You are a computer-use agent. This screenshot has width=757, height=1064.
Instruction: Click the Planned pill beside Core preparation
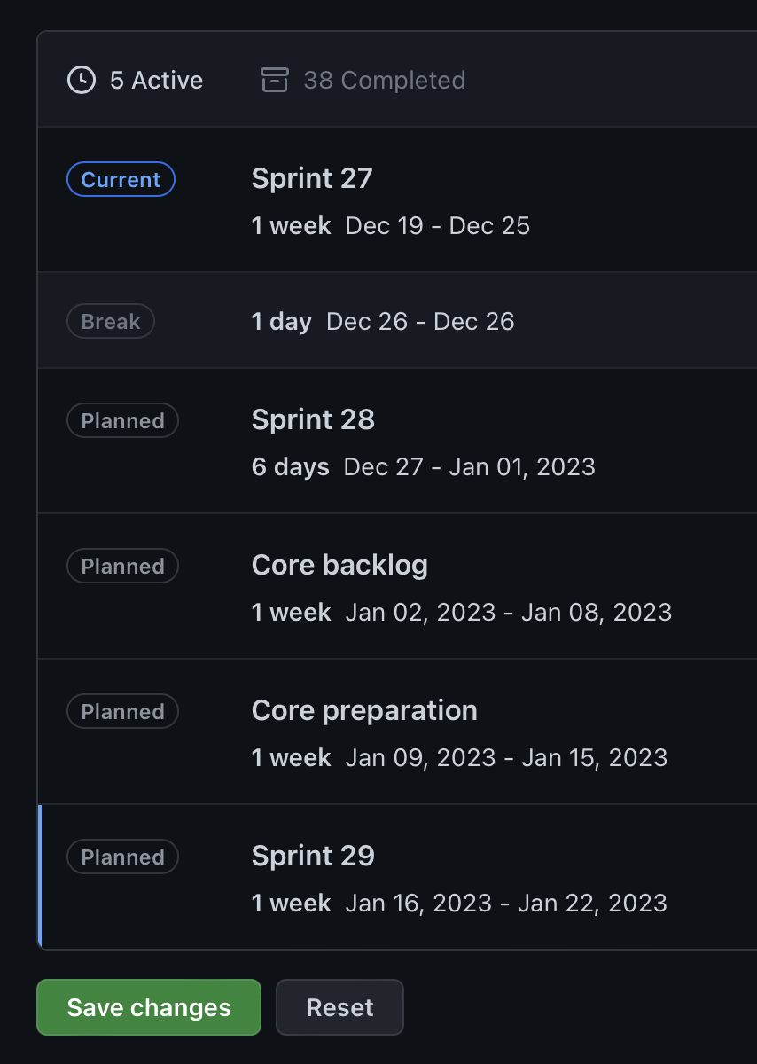point(122,711)
